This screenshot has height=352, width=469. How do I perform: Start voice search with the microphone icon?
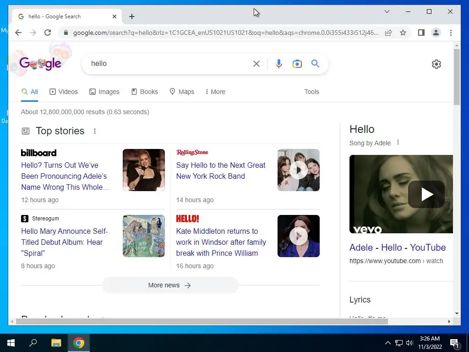click(279, 63)
